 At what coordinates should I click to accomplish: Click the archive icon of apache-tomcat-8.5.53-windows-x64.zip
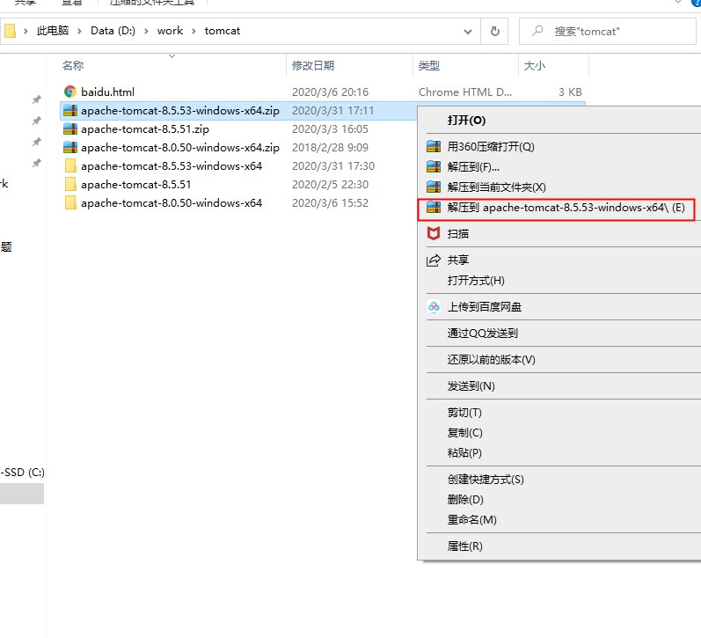pyautogui.click(x=70, y=110)
